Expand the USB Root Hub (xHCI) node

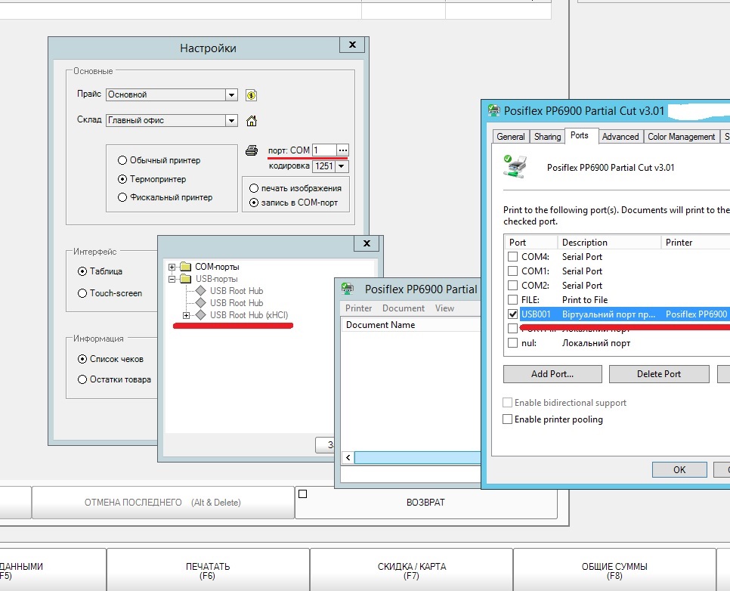[x=186, y=315]
